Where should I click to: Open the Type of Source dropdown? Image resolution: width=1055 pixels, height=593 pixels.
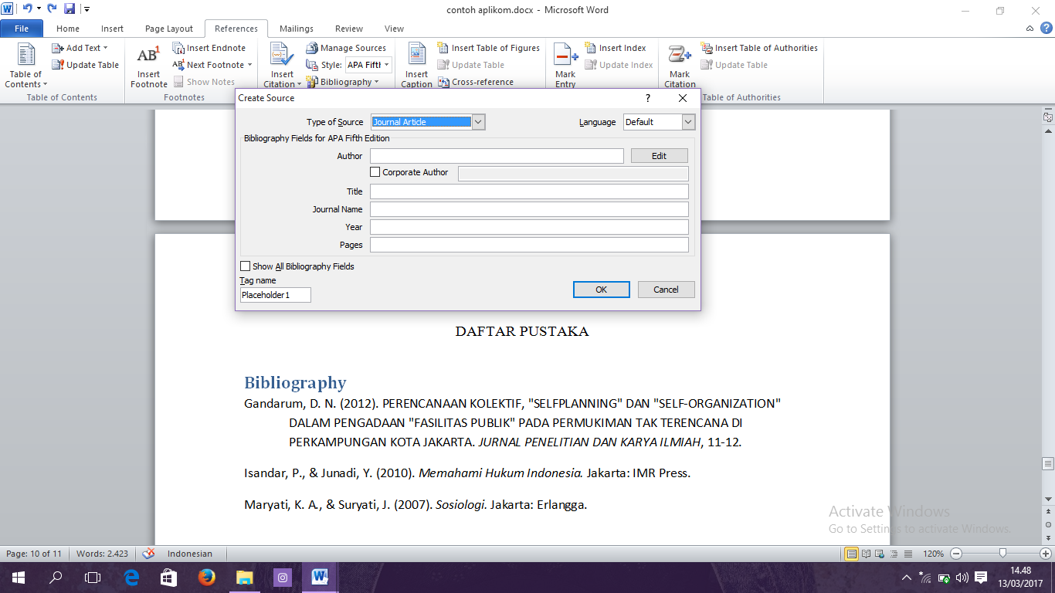click(x=477, y=121)
